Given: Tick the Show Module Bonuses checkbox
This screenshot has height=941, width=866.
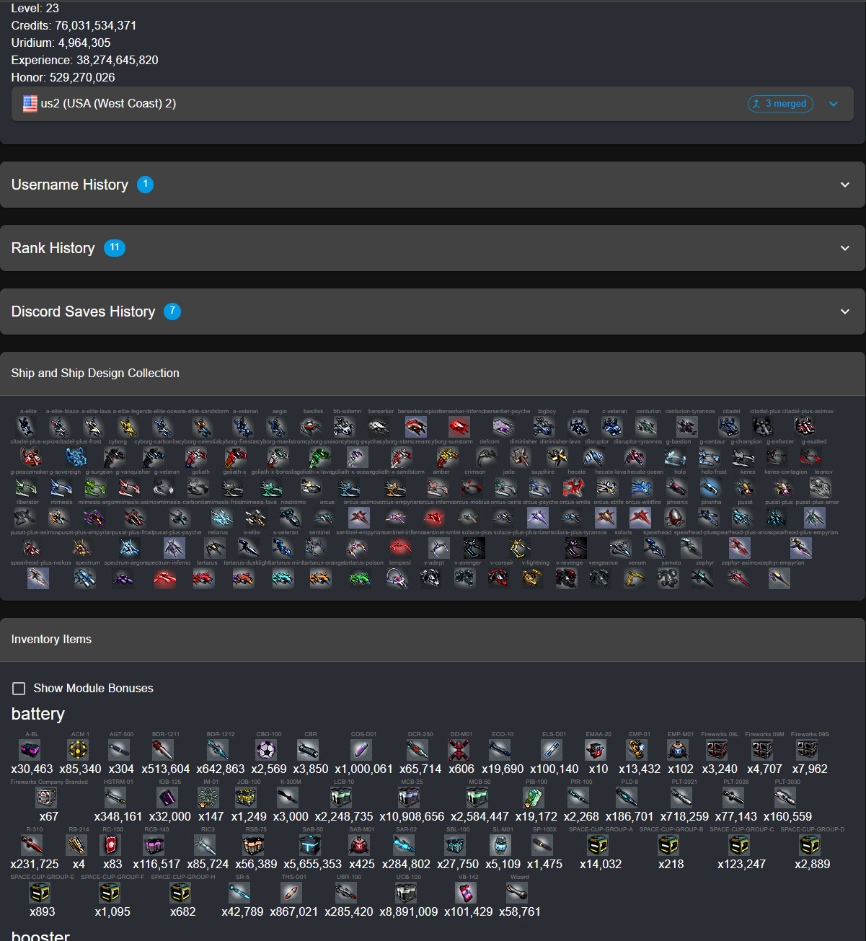Looking at the screenshot, I should (x=19, y=689).
